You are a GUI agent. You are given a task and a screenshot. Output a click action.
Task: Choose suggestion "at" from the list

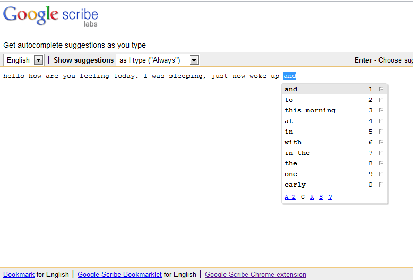(x=334, y=121)
